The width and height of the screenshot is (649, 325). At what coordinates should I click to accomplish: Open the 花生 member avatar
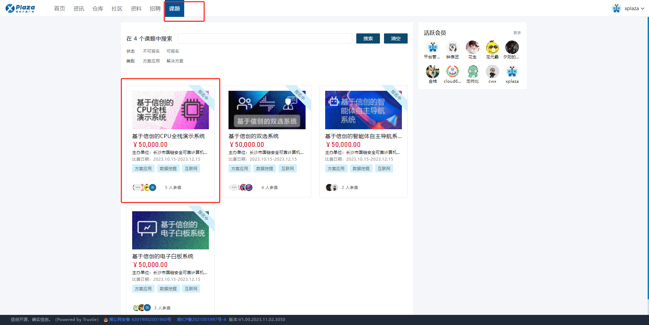point(472,48)
